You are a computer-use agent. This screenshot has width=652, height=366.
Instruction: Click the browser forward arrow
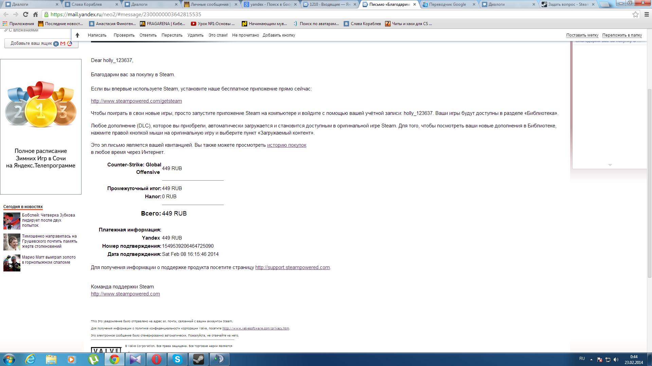pos(16,14)
